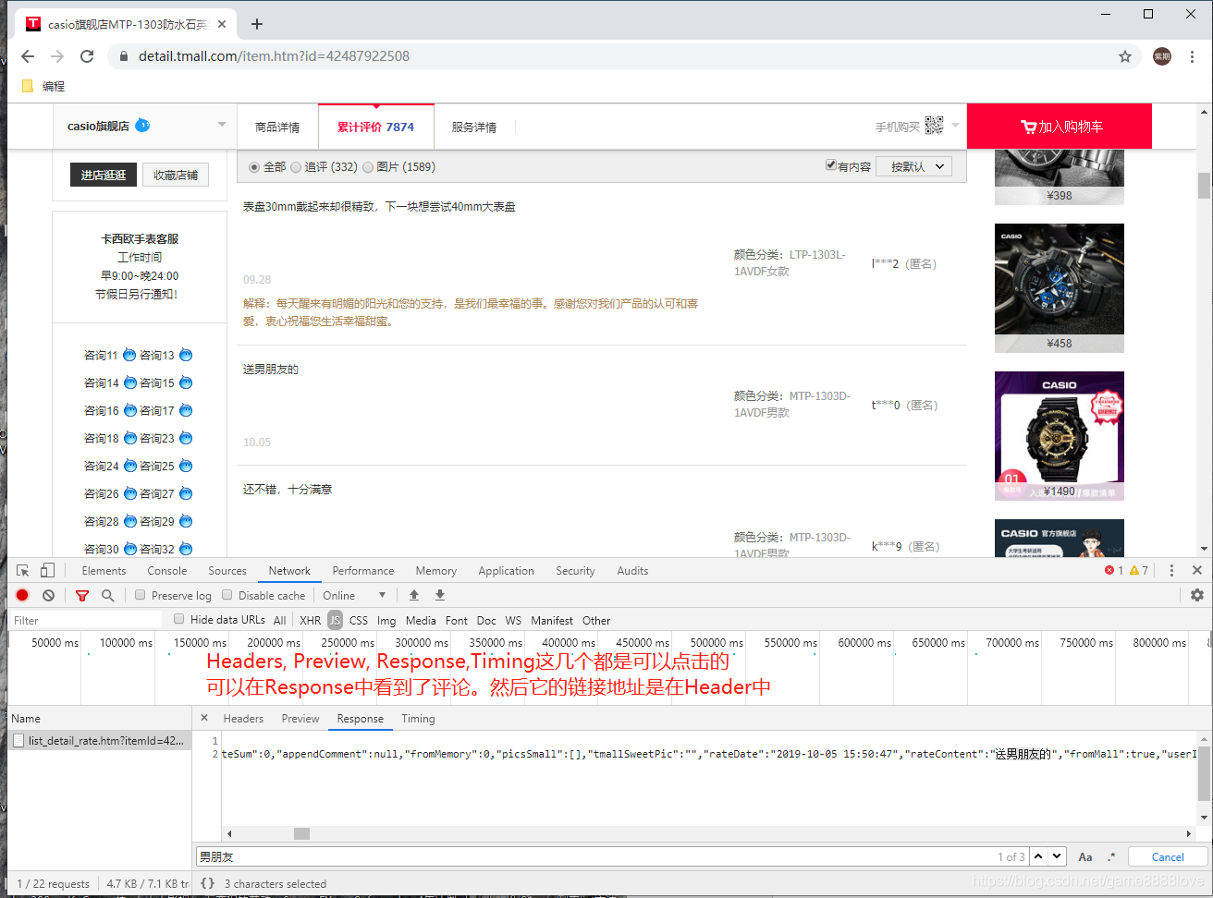The image size is (1213, 898).
Task: Open the Console DevTools tab
Action: coord(167,571)
